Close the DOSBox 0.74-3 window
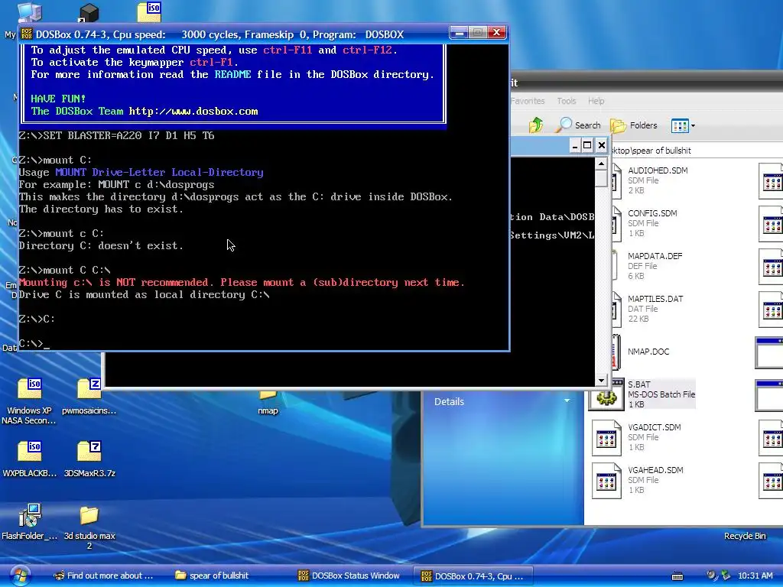783x587 pixels. pyautogui.click(x=497, y=32)
